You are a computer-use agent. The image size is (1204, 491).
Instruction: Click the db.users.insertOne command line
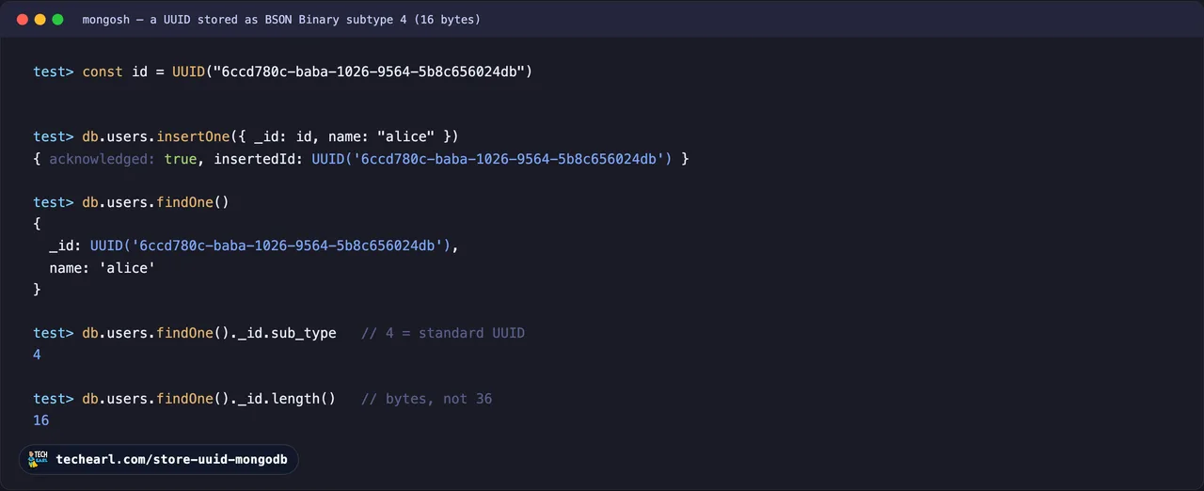coord(246,136)
